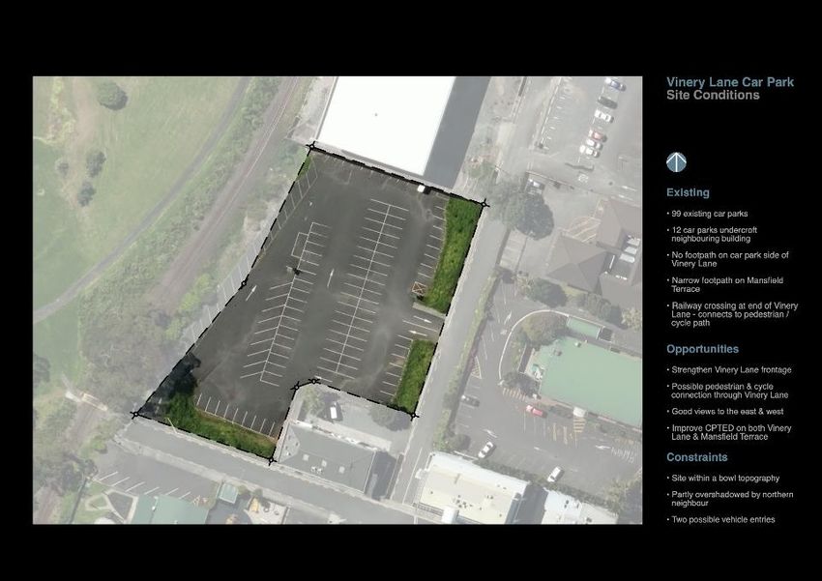Click the 'Existing' heading

click(688, 192)
